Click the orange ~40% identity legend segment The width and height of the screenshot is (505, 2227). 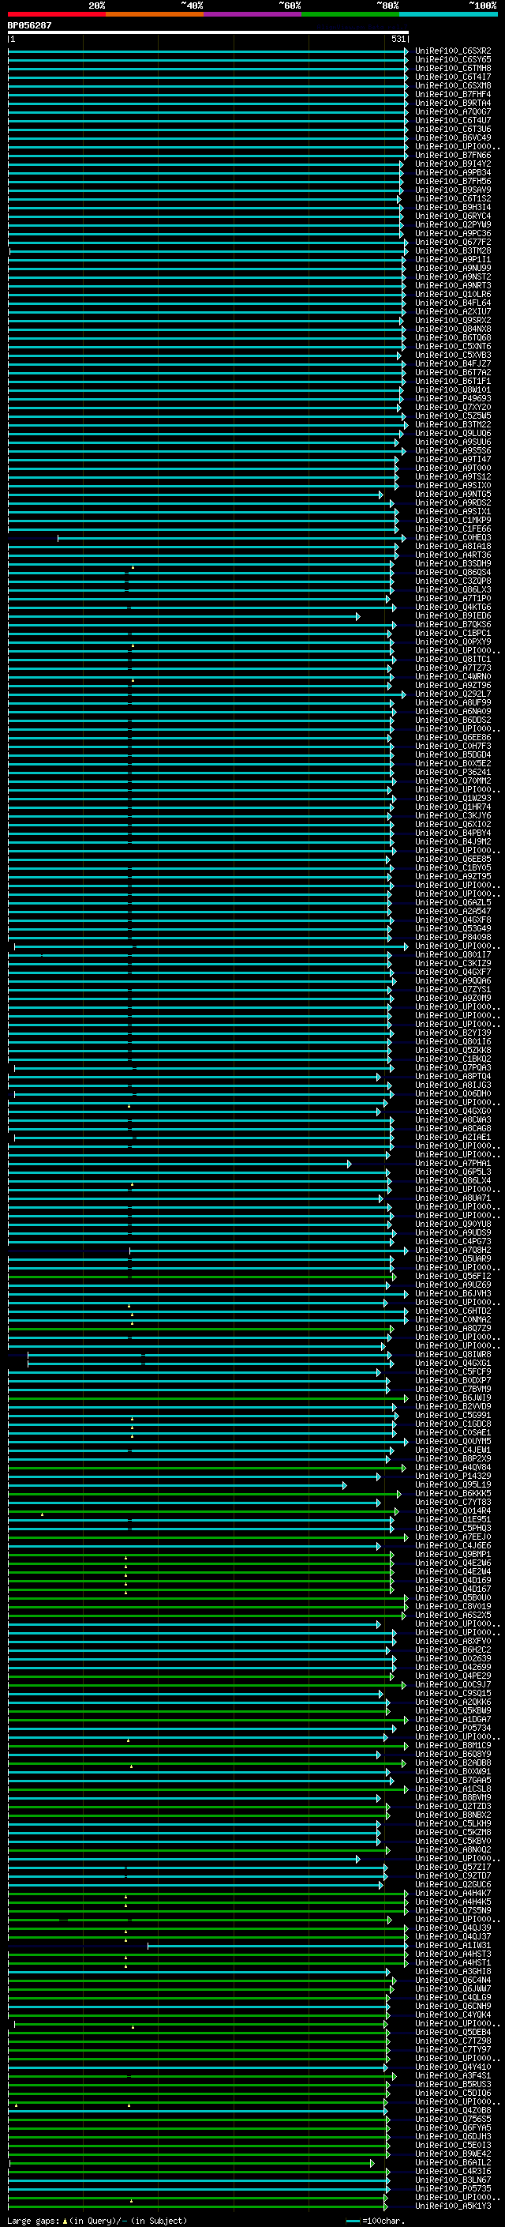click(155, 14)
